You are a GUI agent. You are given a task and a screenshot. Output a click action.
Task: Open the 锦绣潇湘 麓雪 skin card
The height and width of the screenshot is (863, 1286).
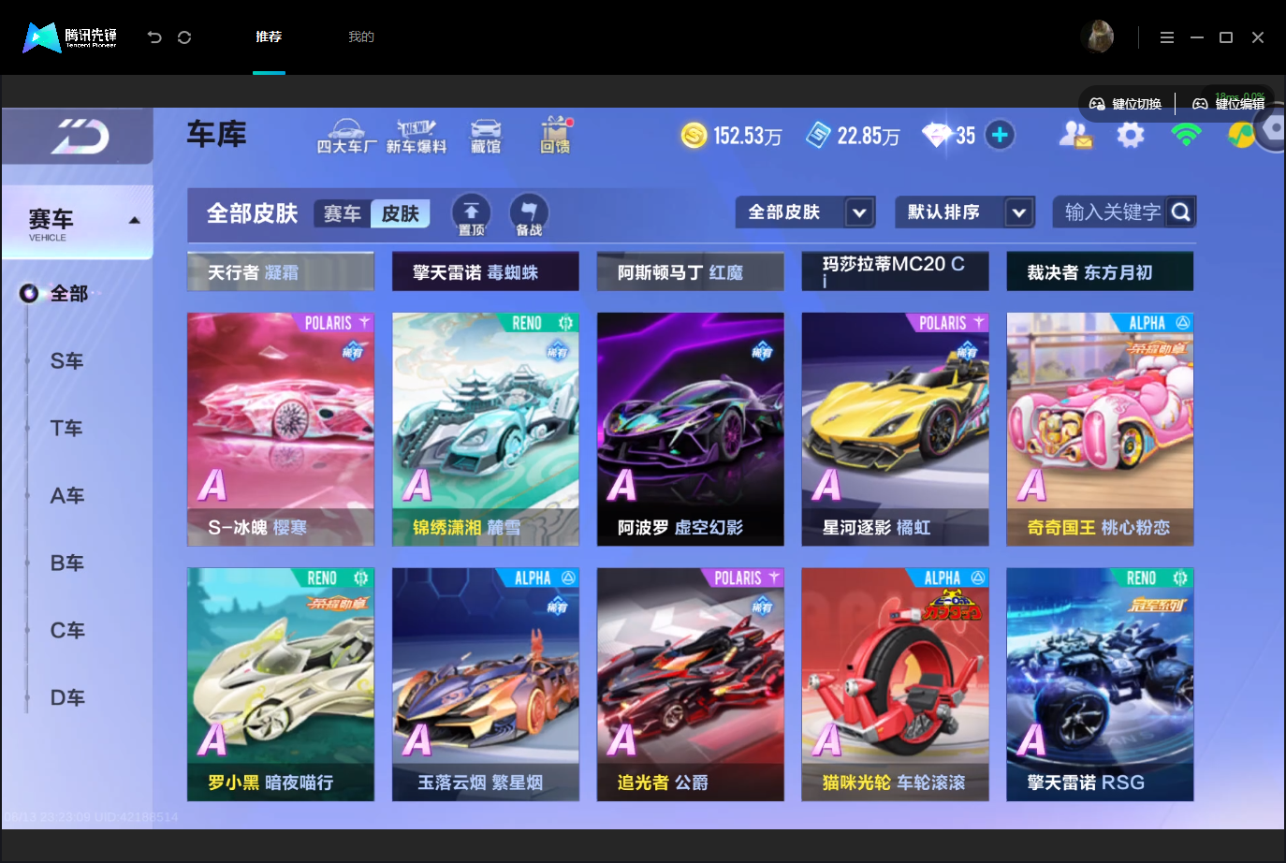pyautogui.click(x=486, y=430)
